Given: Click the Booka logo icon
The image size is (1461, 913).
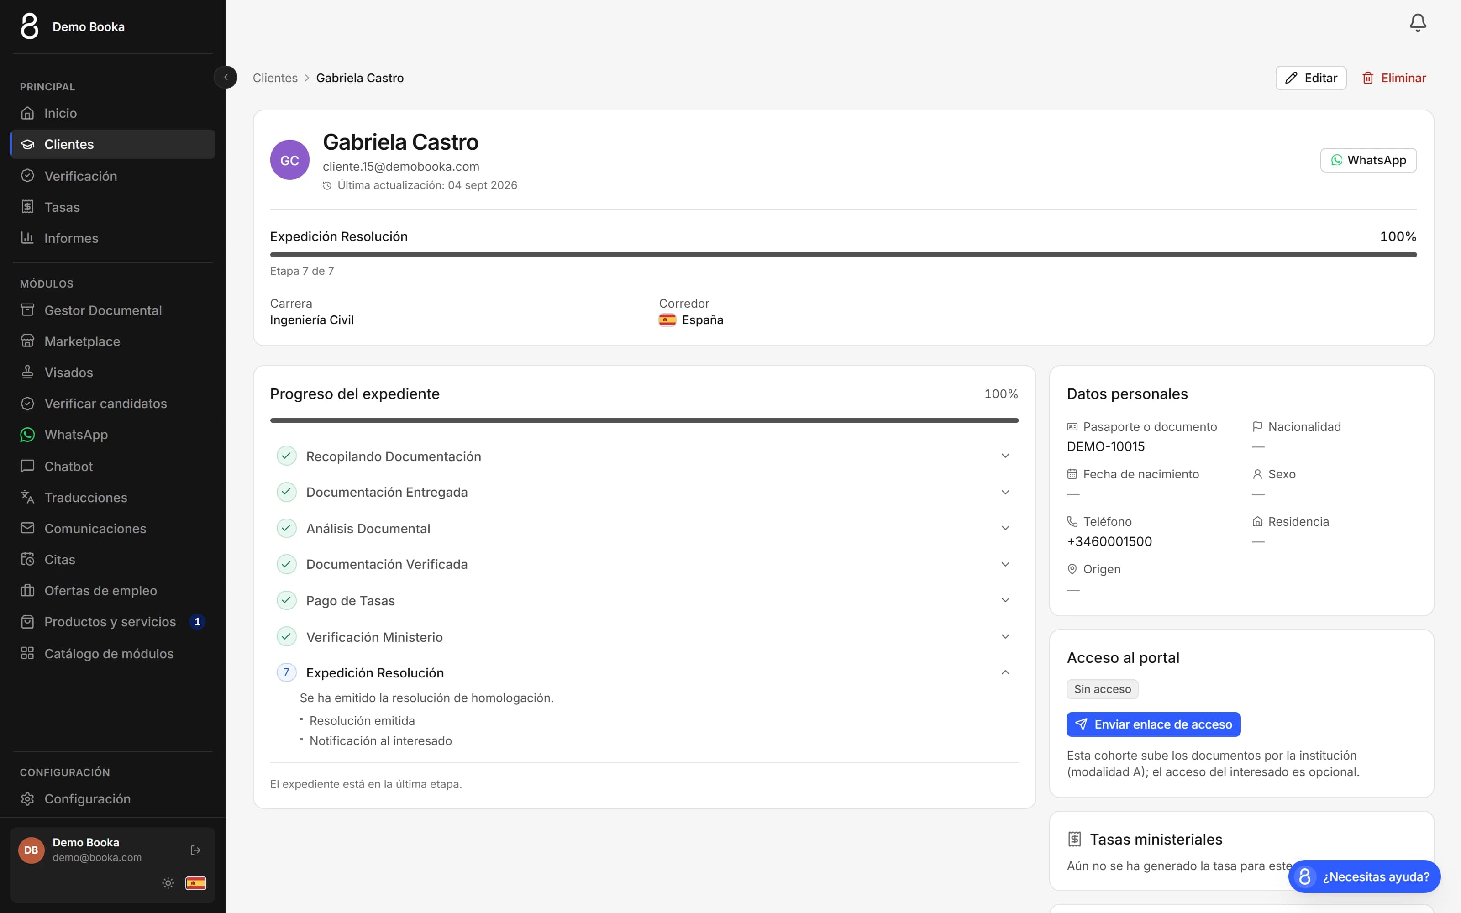Looking at the screenshot, I should [x=30, y=26].
